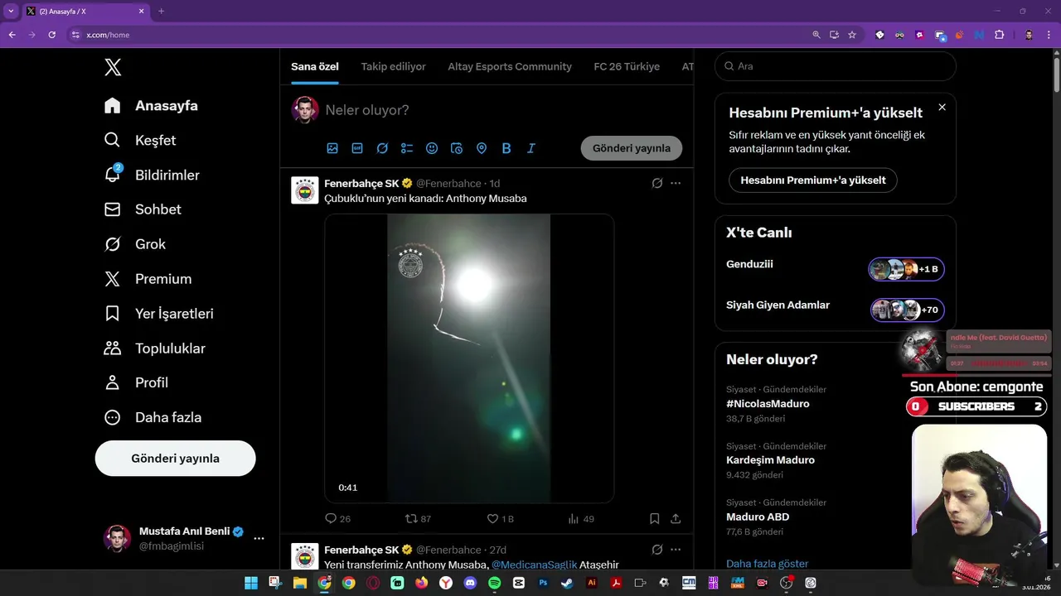Screen dimensions: 1061x596
Task: Switch to Sana özel tab
Action: click(x=314, y=66)
